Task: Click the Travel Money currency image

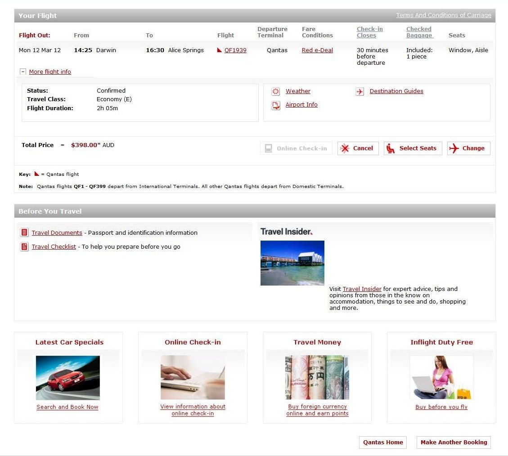Action: tap(317, 377)
